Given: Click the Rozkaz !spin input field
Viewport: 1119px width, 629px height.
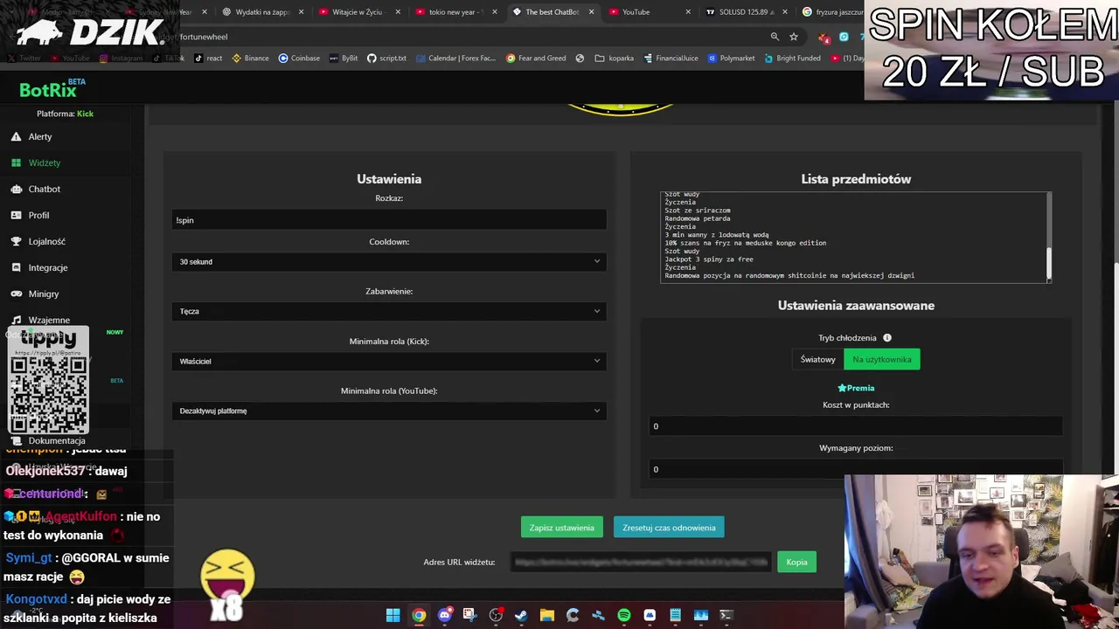Looking at the screenshot, I should pos(389,220).
